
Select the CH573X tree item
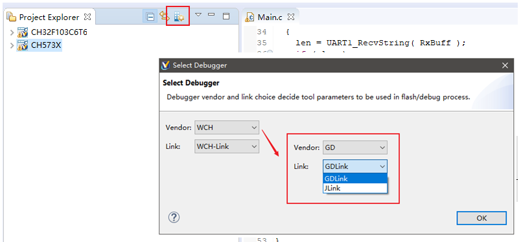point(46,45)
